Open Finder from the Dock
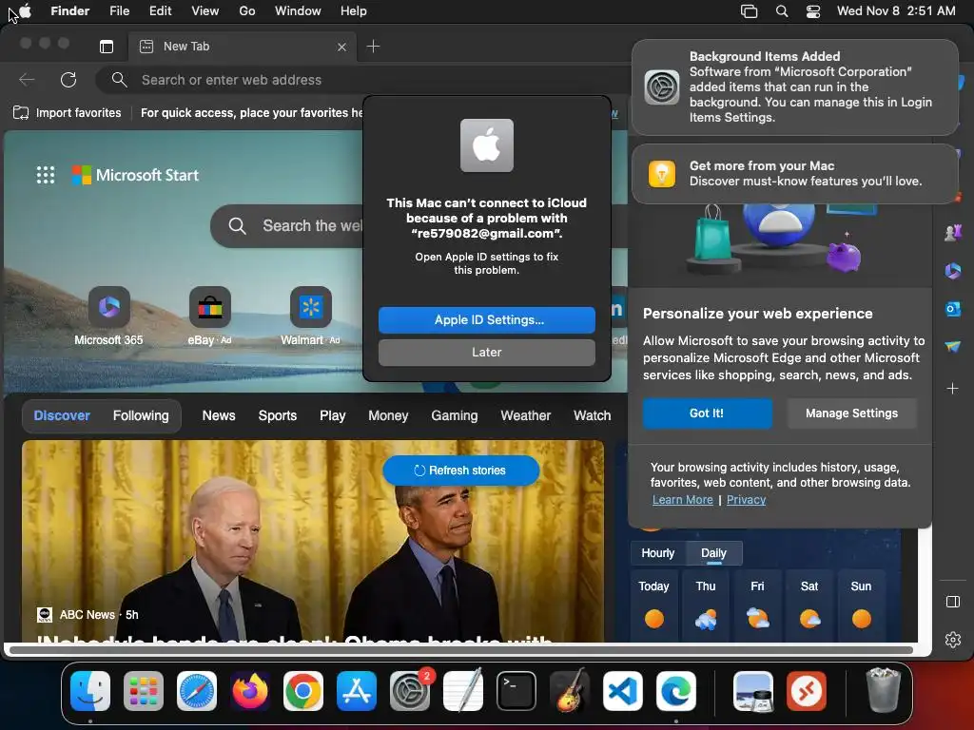 90,691
